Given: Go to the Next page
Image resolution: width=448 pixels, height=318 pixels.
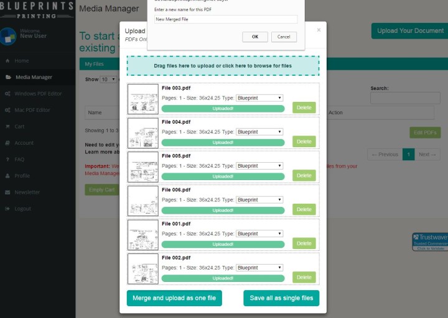Looking at the screenshot, I should point(427,154).
